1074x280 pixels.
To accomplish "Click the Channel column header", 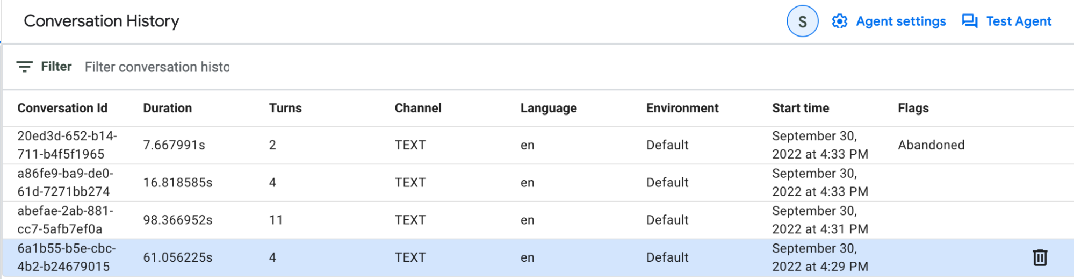I will (x=418, y=108).
